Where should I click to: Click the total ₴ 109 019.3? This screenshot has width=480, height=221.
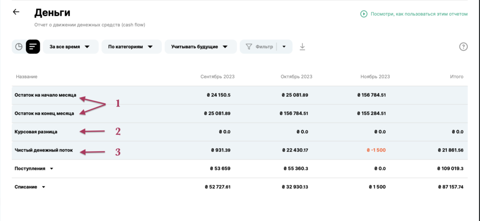[x=450, y=168]
